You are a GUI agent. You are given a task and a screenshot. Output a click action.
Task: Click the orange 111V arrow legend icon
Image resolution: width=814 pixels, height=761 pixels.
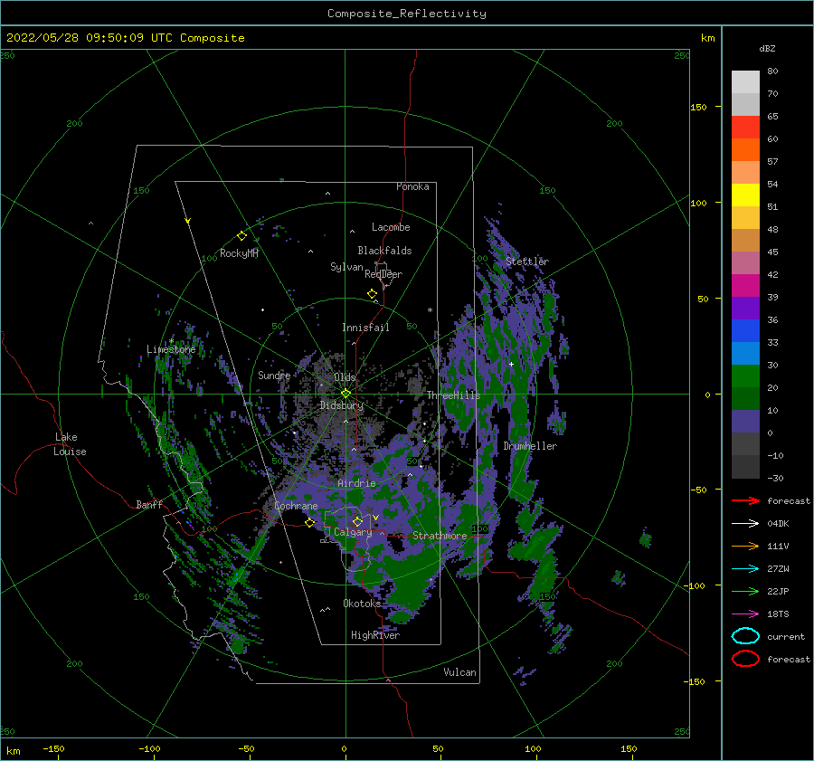[x=745, y=546]
